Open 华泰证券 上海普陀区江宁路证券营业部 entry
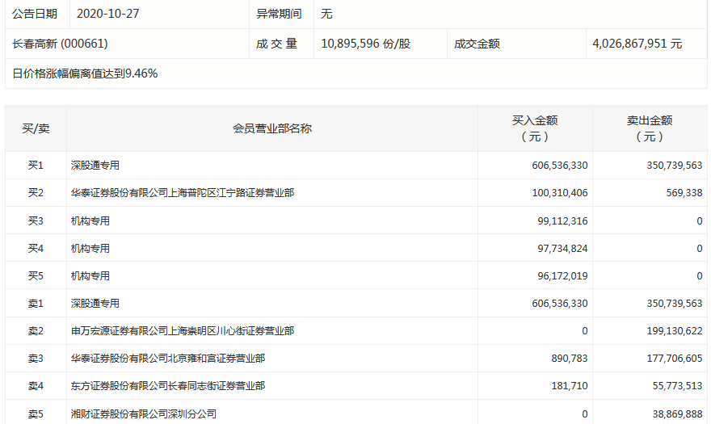 [182, 193]
